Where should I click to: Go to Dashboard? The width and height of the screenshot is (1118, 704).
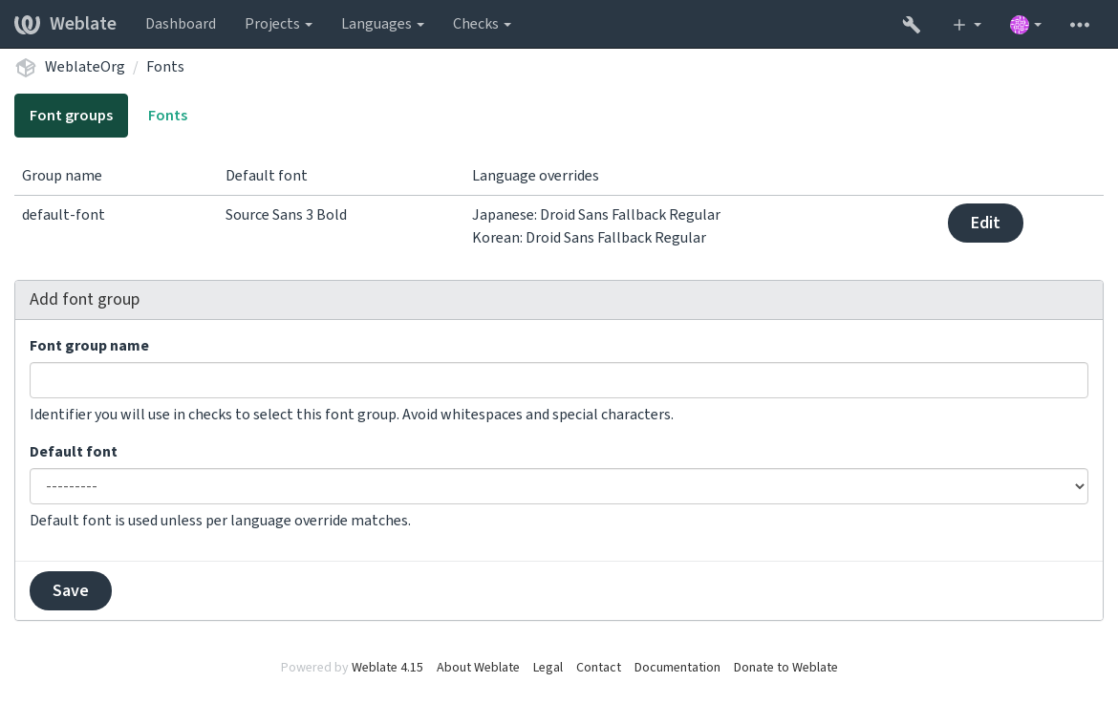tap(181, 24)
